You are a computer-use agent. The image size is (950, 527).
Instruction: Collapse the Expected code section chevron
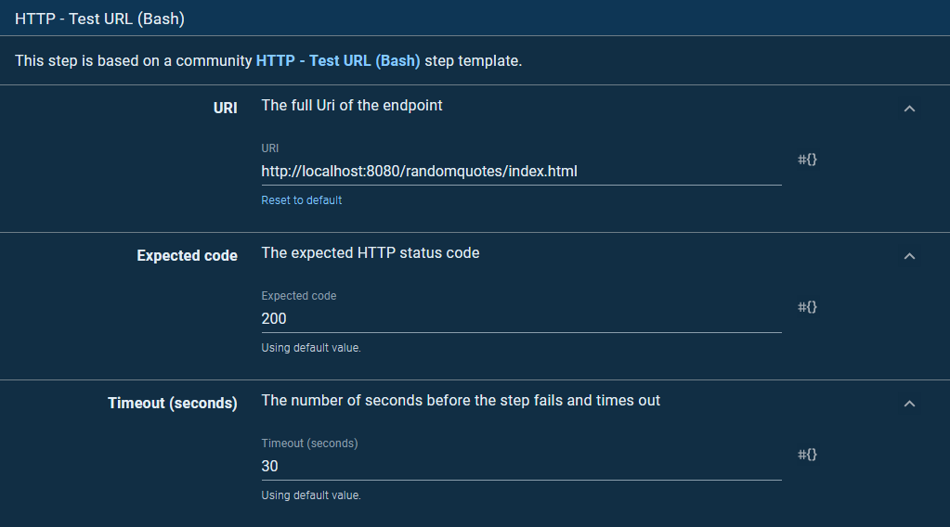pyautogui.click(x=909, y=256)
